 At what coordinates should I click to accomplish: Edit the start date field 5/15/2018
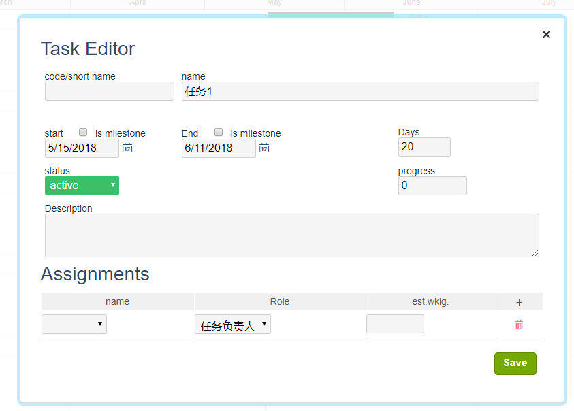point(82,148)
